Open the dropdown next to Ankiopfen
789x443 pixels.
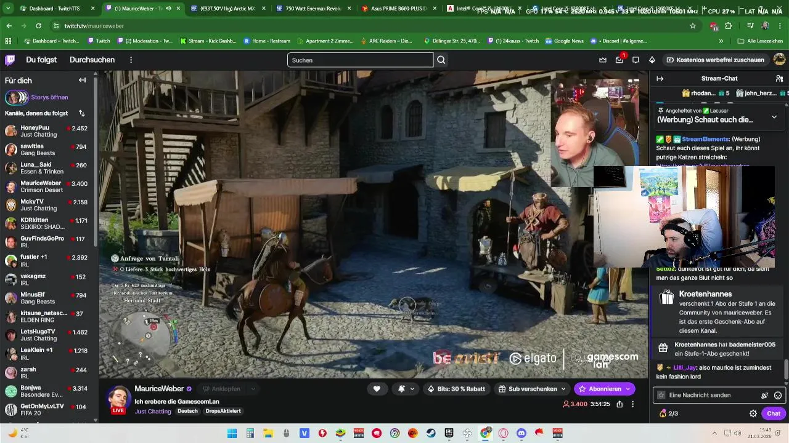tap(253, 389)
